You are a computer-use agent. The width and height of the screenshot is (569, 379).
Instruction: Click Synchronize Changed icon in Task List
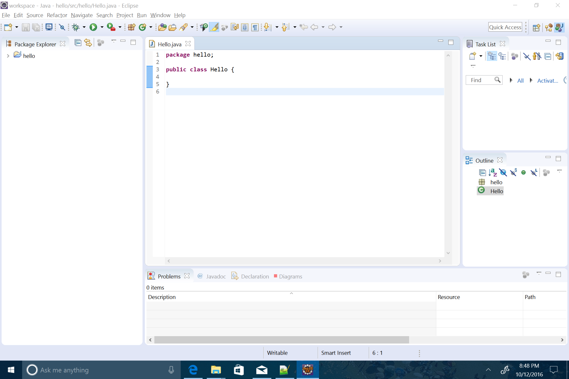(x=559, y=56)
